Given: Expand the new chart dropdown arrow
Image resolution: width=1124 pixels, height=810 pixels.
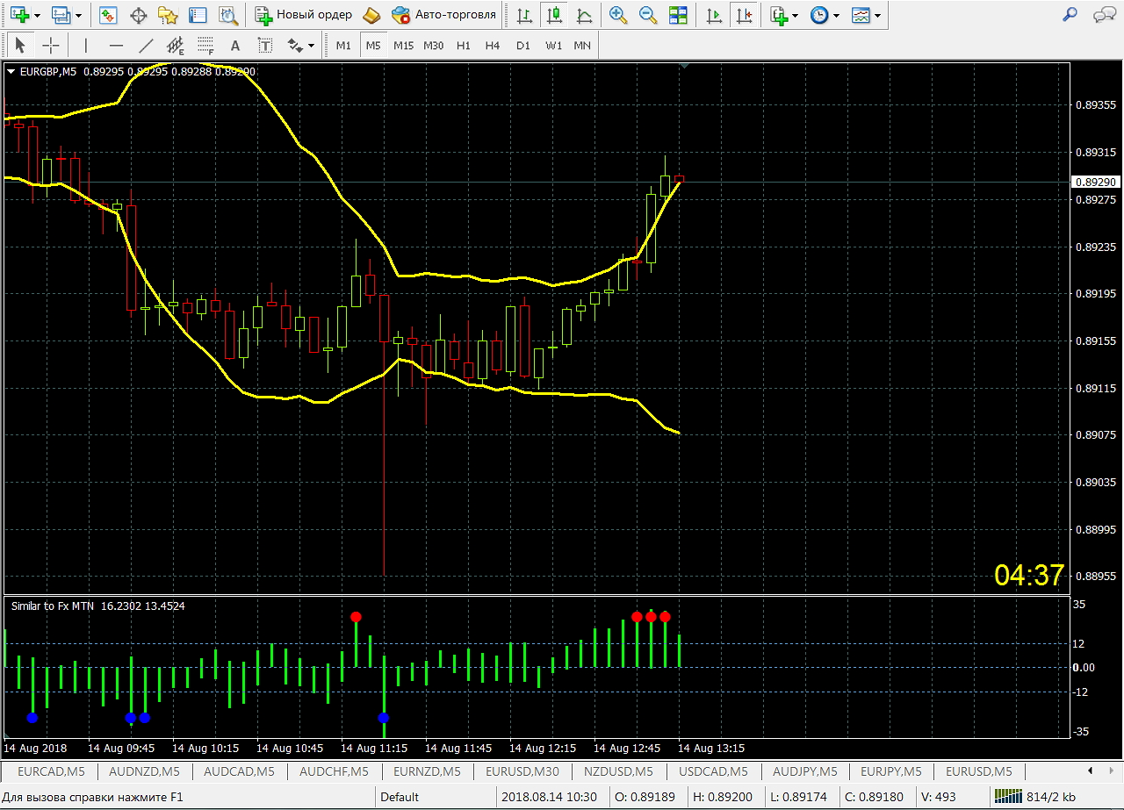Looking at the screenshot, I should [x=37, y=16].
